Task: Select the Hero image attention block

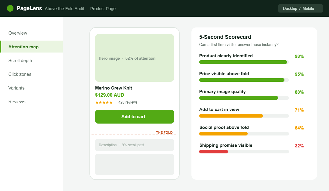Action: pyautogui.click(x=135, y=58)
